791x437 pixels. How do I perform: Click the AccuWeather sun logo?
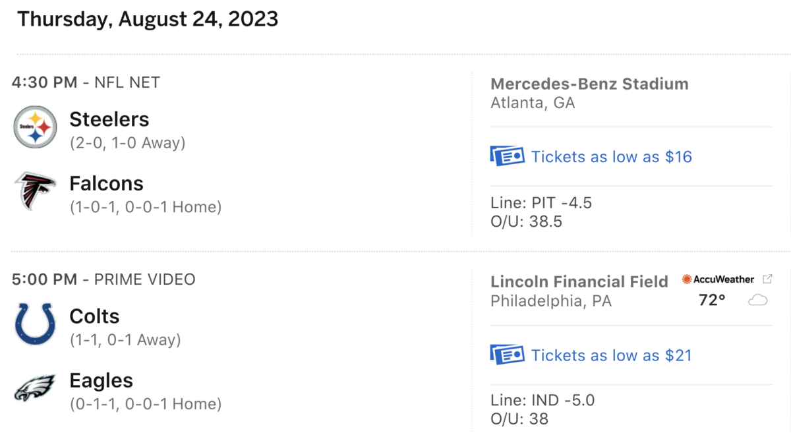coord(687,279)
